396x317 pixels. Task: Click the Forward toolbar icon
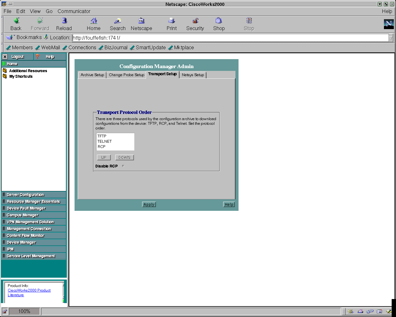click(40, 21)
